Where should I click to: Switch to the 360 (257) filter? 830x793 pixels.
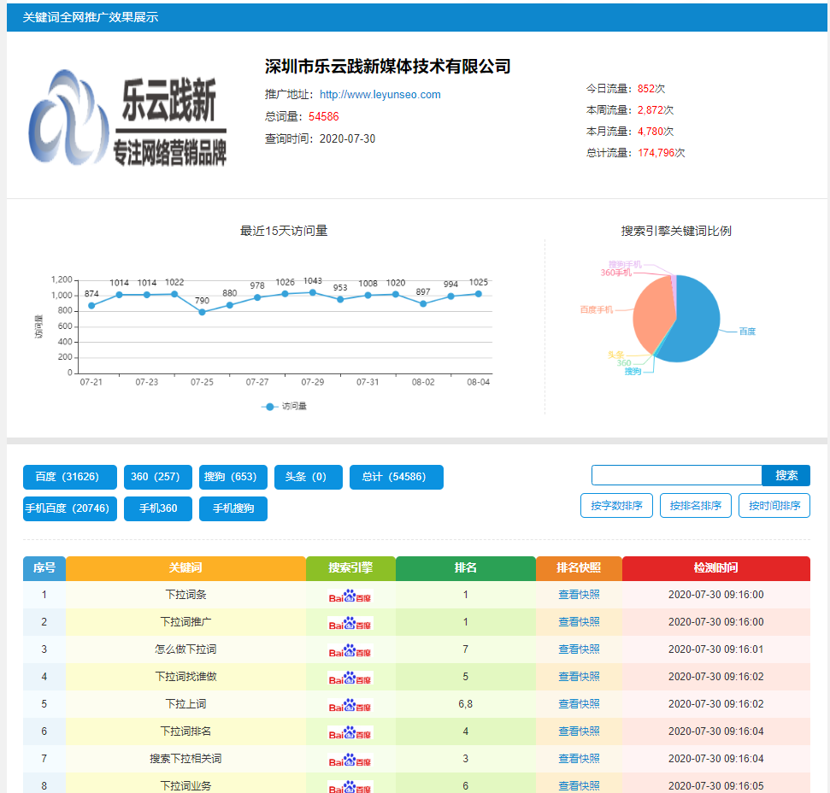[x=157, y=477]
